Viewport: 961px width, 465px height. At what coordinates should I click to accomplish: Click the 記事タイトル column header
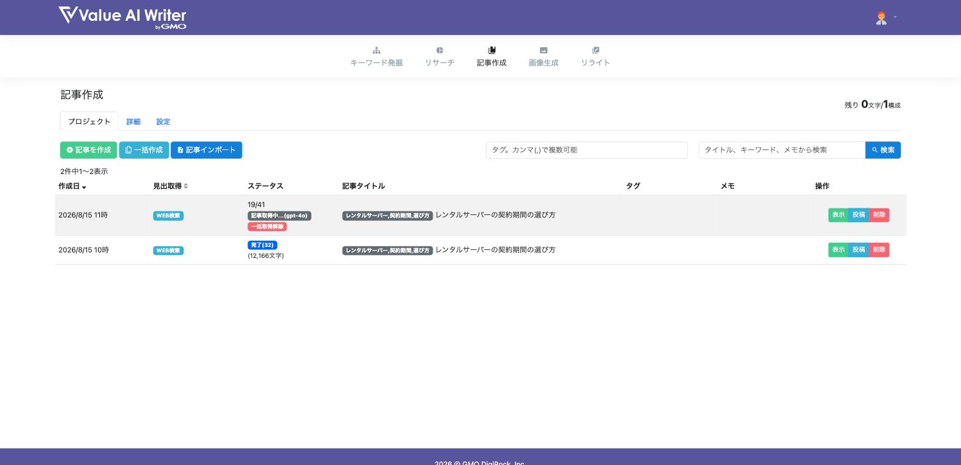(363, 186)
